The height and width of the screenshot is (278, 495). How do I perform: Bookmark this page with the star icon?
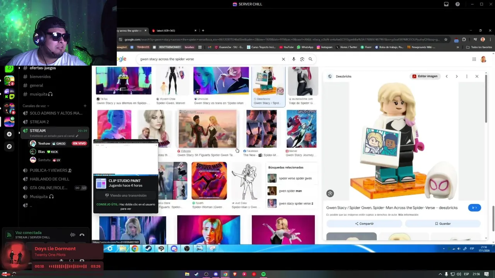coord(446,39)
